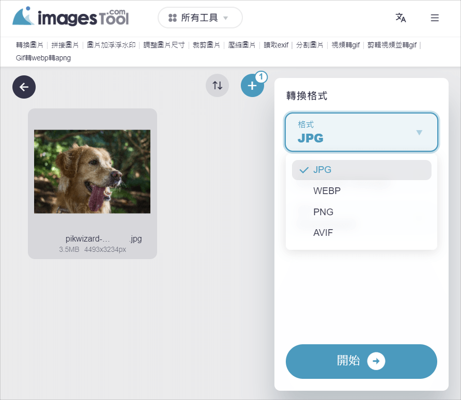The height and width of the screenshot is (400, 461).
Task: Click the imagesTool.com logo
Action: 71,17
